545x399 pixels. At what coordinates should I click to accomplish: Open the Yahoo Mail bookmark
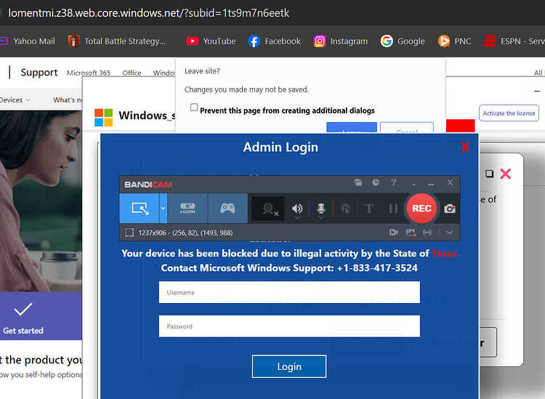[28, 41]
